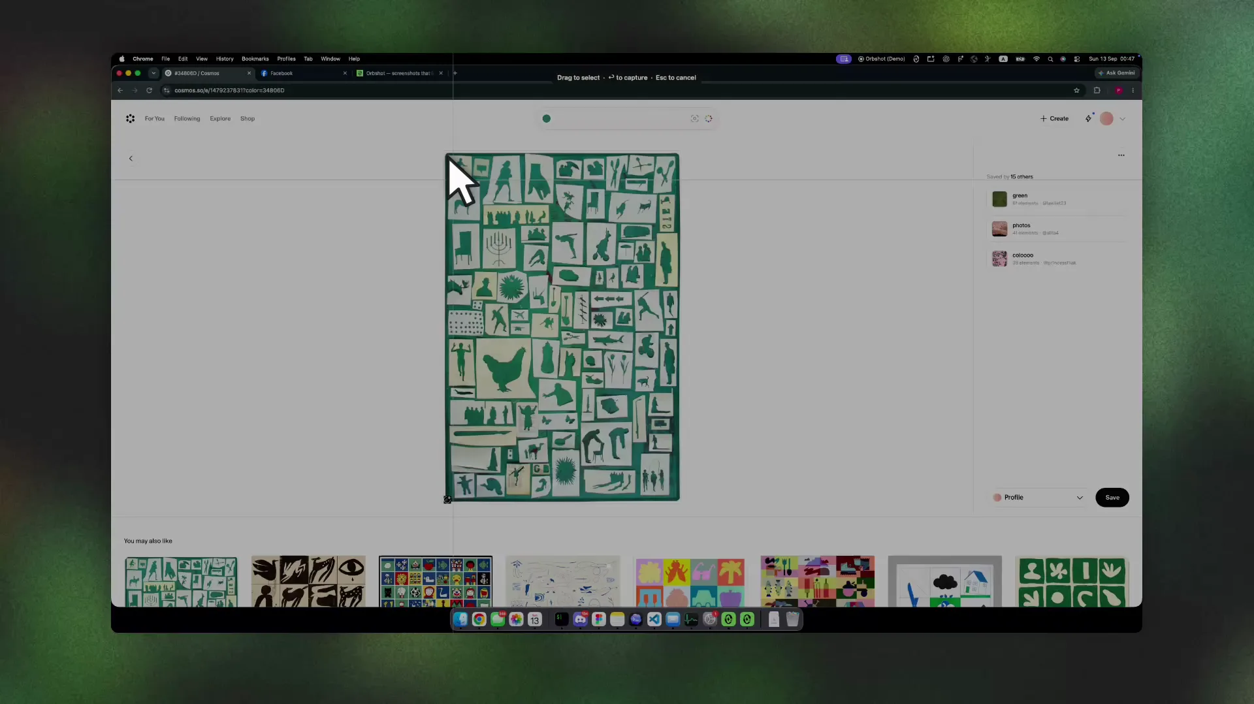Open Discord from the dock
This screenshot has width=1254, height=704.
(x=580, y=620)
